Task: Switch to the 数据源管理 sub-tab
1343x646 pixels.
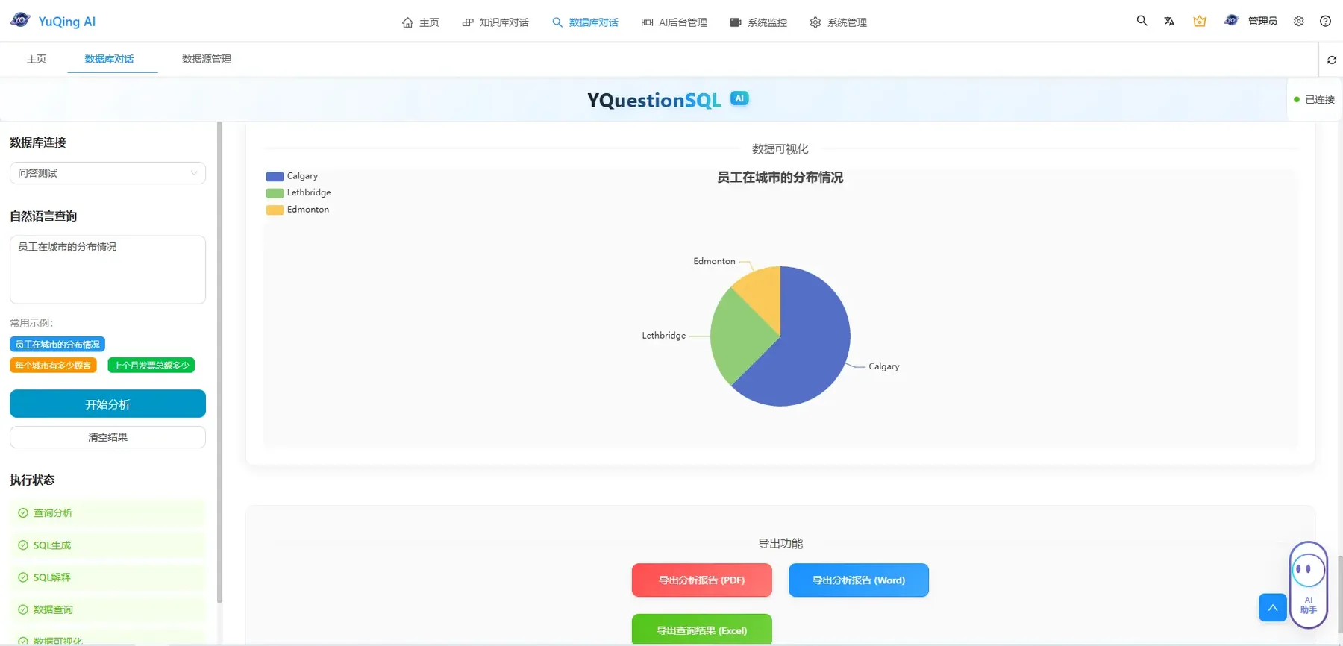Action: (207, 59)
